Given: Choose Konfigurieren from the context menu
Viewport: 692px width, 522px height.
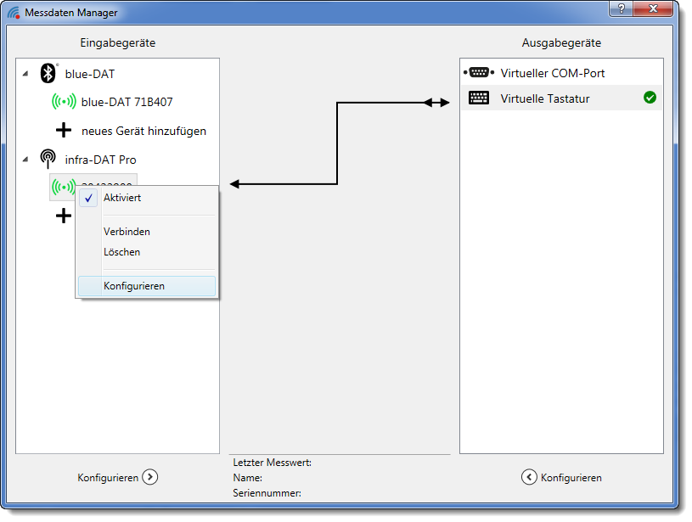Looking at the screenshot, I should coord(147,286).
